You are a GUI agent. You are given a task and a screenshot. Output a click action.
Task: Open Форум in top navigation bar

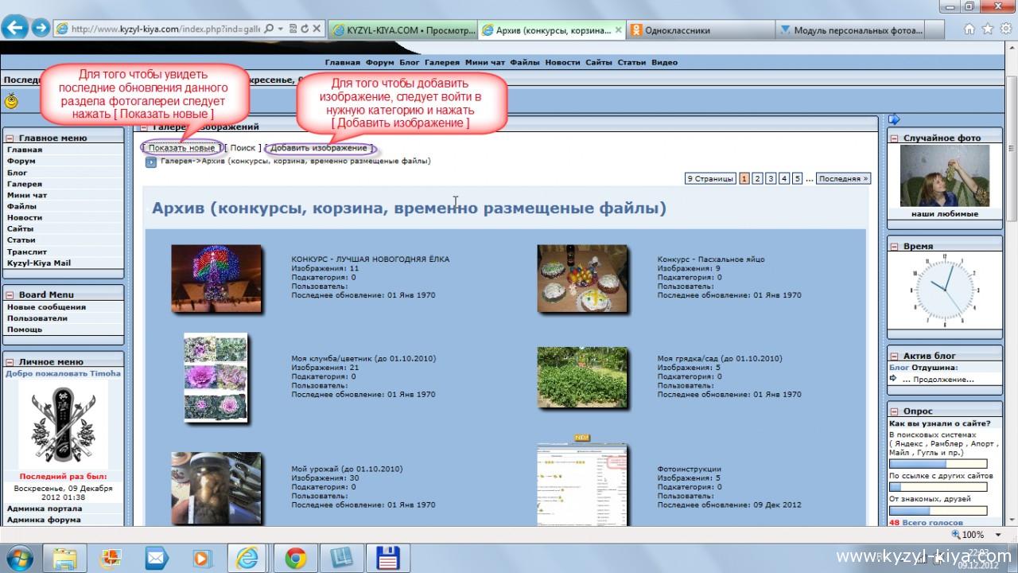pos(379,62)
